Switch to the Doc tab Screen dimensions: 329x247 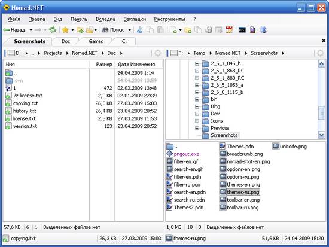(66, 41)
